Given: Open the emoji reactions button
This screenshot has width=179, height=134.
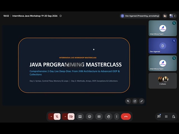Looking at the screenshot, I should click(x=89, y=116).
